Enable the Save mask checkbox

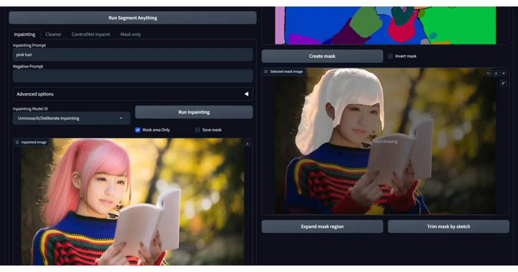[x=197, y=130]
